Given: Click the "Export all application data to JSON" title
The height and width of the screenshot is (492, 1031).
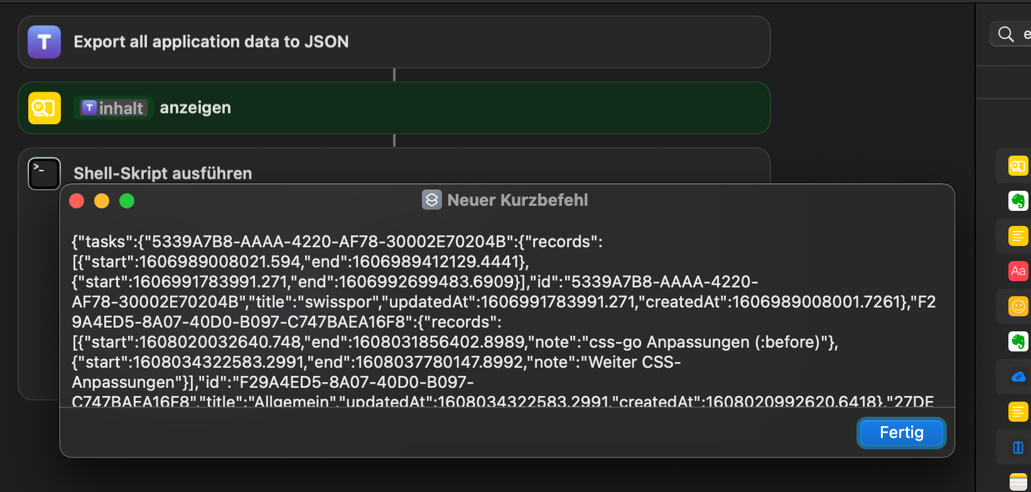Looking at the screenshot, I should coord(211,42).
